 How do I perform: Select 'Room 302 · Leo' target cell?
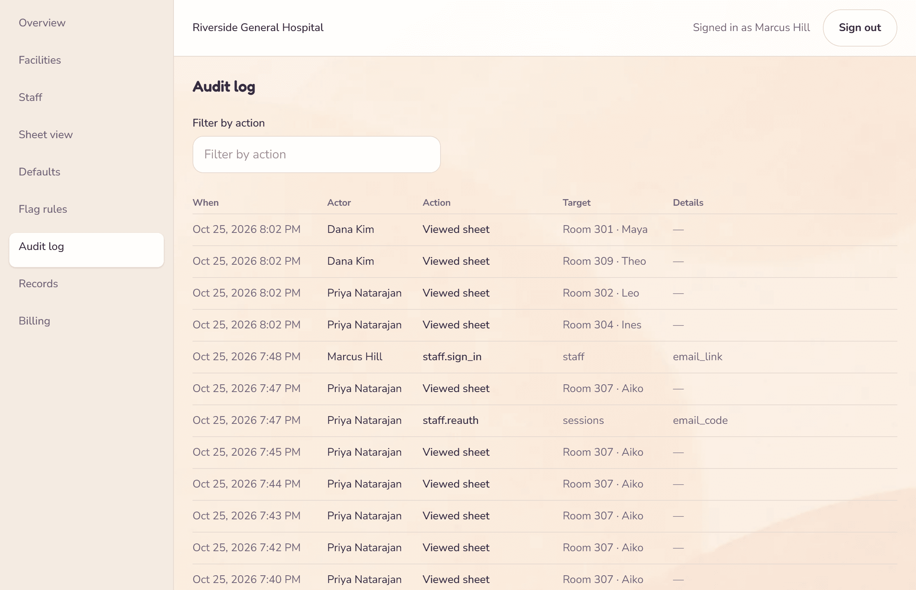pyautogui.click(x=601, y=293)
